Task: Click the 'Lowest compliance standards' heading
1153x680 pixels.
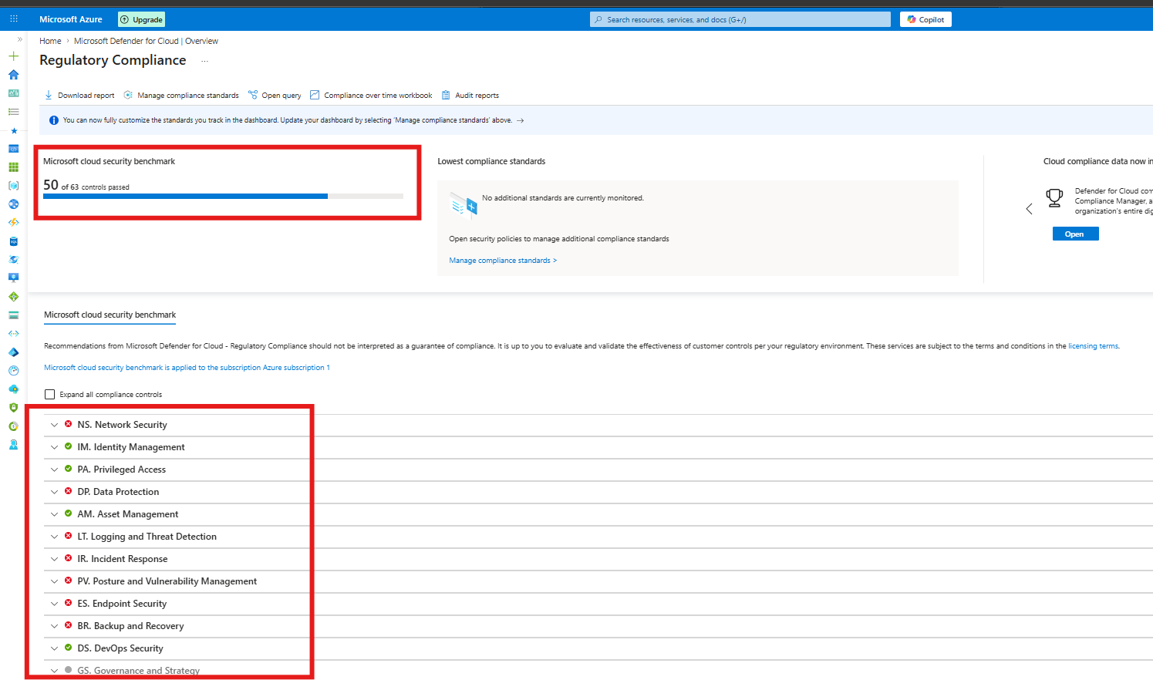Action: tap(491, 161)
